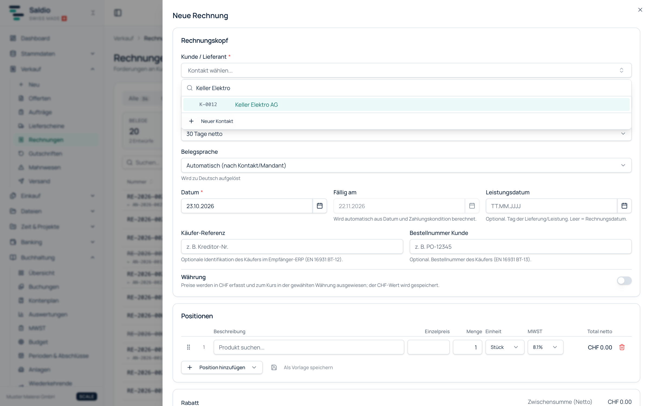Close the Neue Rechnung panel
Viewport: 650px width, 406px height.
pos(640,10)
